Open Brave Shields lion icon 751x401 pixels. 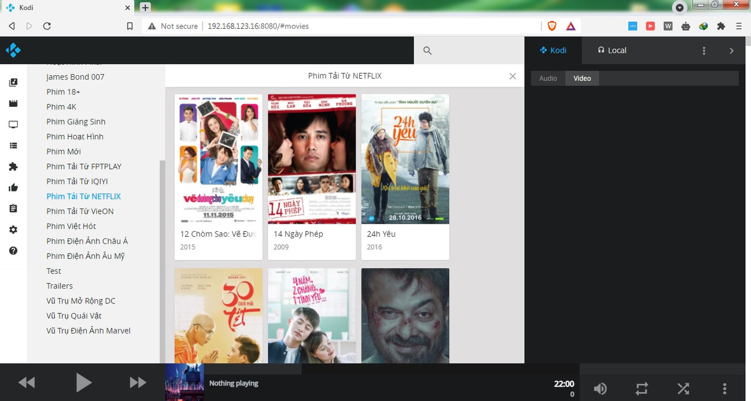click(x=552, y=26)
